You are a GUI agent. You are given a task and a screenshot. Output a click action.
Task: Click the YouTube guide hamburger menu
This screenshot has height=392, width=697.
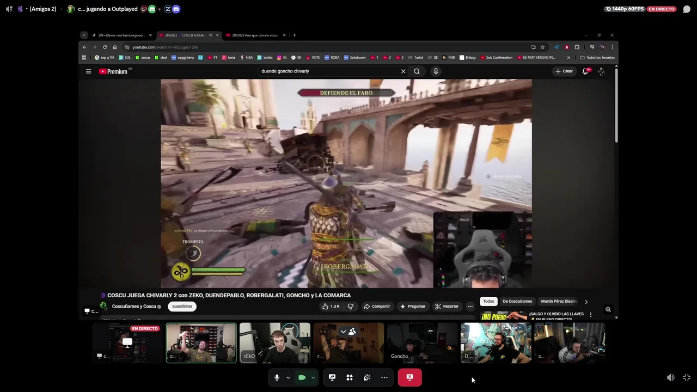tap(88, 71)
